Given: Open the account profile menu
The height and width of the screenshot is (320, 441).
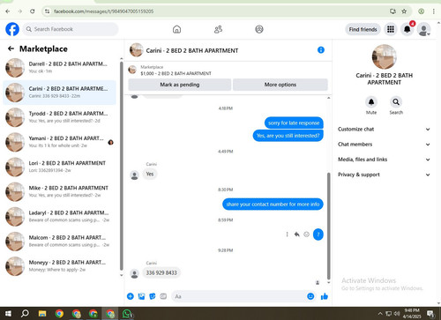Looking at the screenshot, I should tap(423, 29).
